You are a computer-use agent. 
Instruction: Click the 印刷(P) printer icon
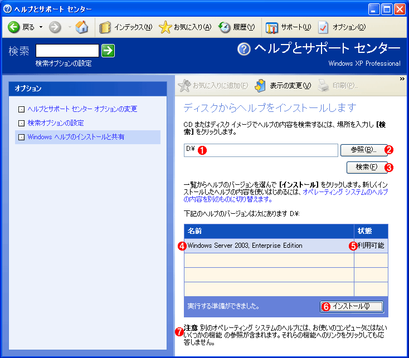pyautogui.click(x=323, y=85)
